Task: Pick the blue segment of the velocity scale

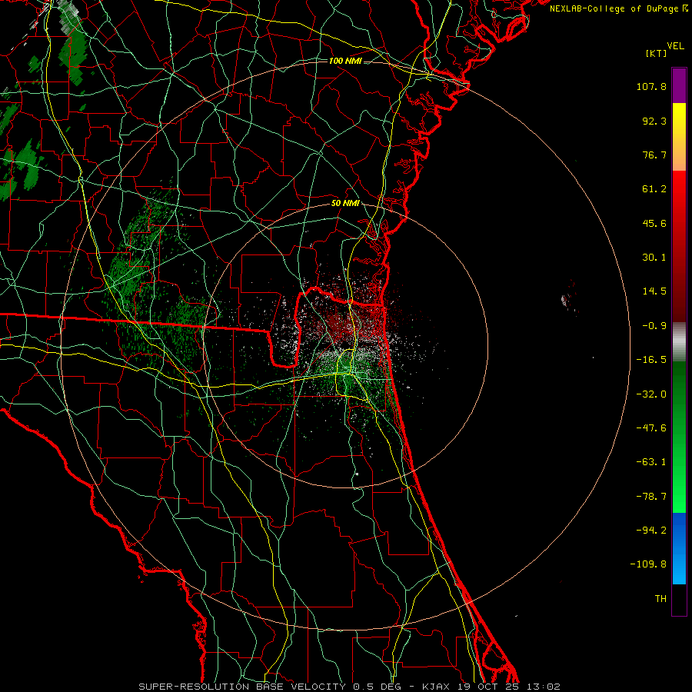Action: tap(679, 548)
